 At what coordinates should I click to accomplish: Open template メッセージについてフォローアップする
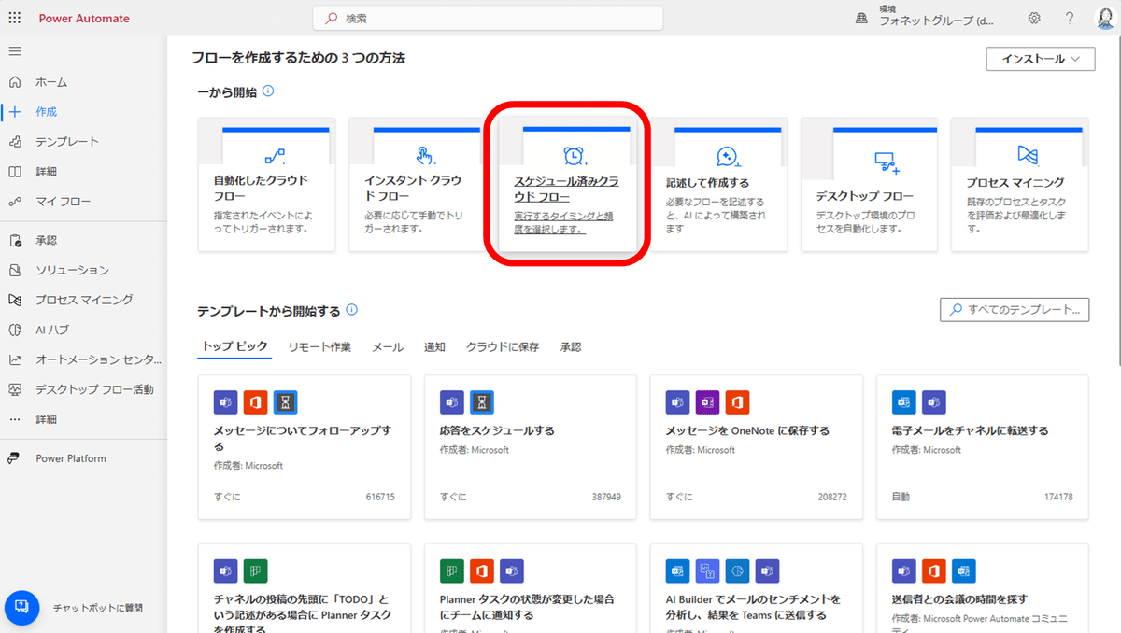[305, 447]
